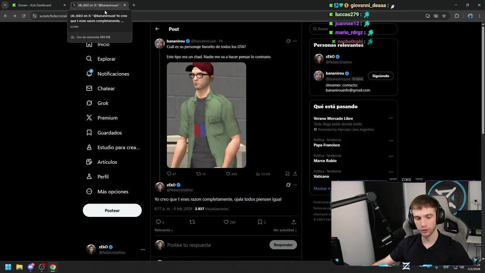Open Chrome three-dot menu
485x273 pixels.
tap(480, 16)
